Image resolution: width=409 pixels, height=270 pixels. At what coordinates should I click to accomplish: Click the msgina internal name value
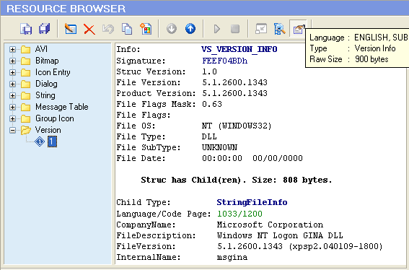[232, 258]
